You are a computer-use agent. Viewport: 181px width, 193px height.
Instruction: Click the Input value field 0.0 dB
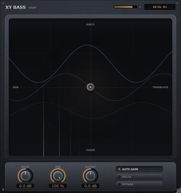[x=25, y=186]
